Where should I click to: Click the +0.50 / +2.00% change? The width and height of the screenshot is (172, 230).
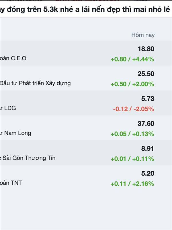132,84
